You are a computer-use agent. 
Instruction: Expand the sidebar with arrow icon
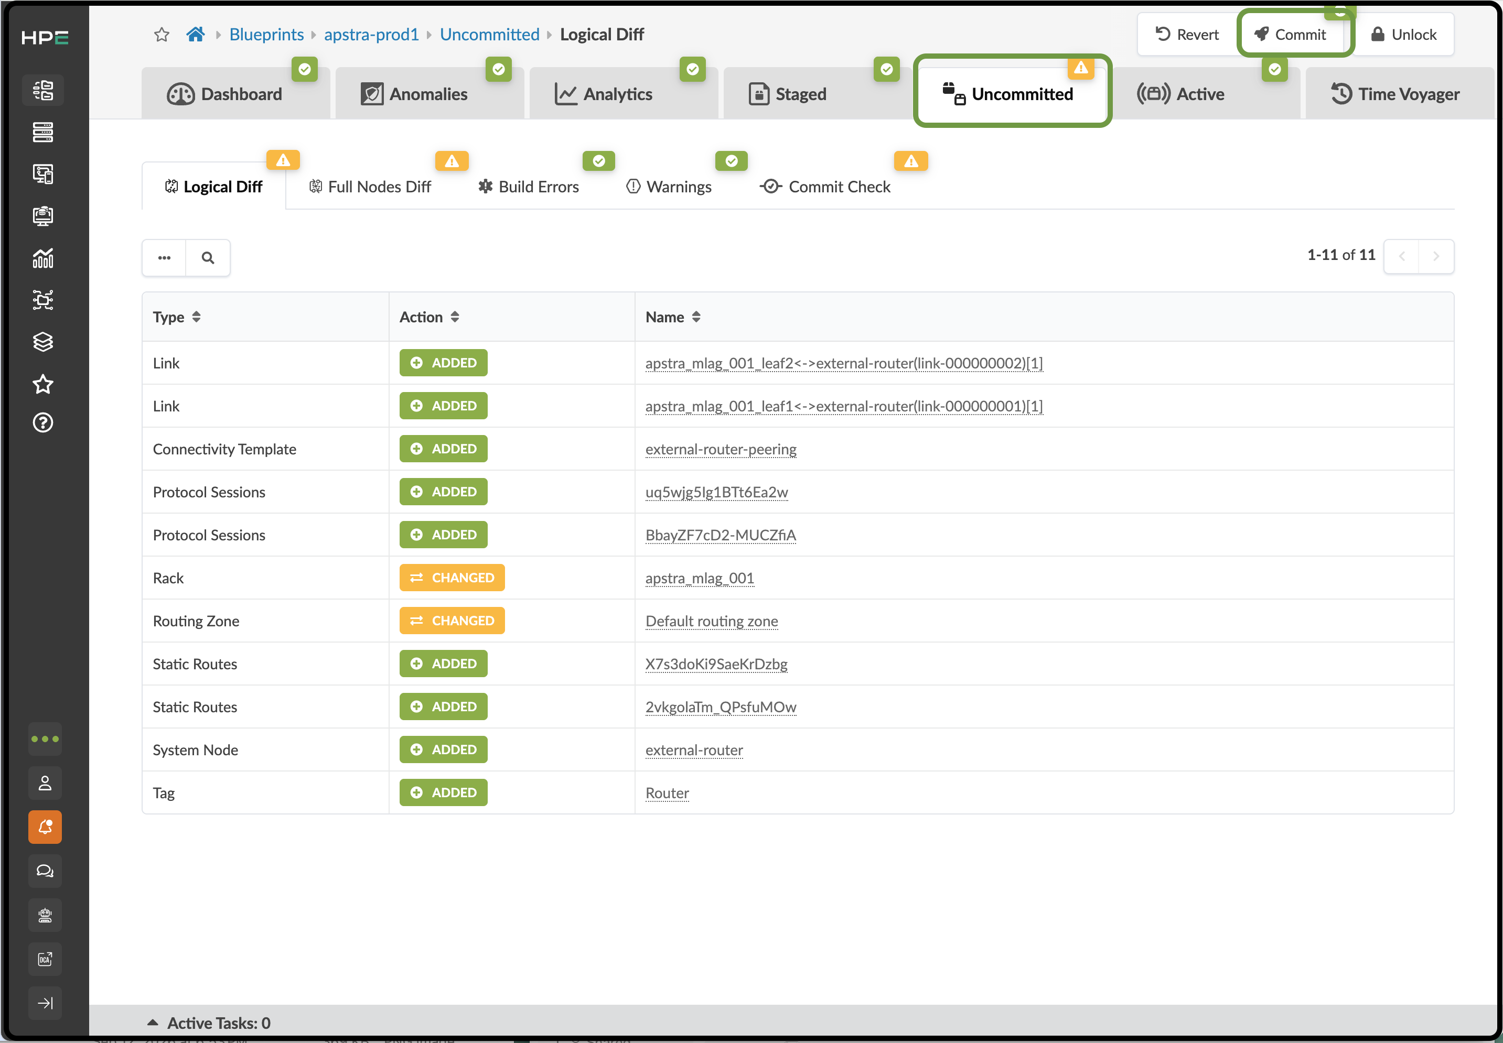coord(45,1003)
